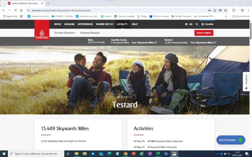Viewport: 252px width, 157px height.
Task: Open Microsoft Edge from the taskbar
Action: point(109,154)
